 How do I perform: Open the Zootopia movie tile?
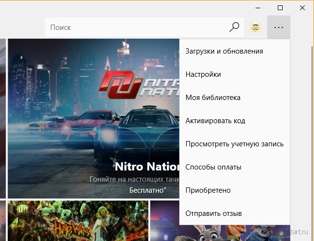(x=220, y=233)
